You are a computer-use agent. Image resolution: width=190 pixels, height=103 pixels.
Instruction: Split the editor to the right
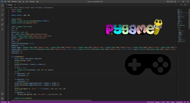pos(185,5)
